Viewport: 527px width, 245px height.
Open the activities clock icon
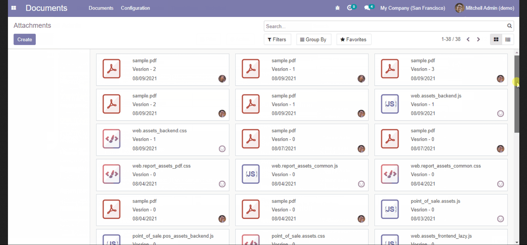(x=351, y=8)
